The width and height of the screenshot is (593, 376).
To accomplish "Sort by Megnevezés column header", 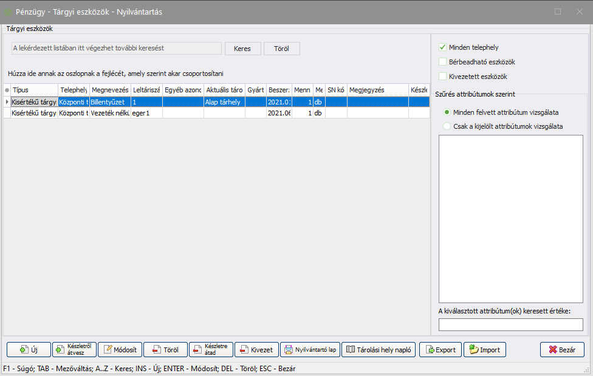I will coord(109,90).
